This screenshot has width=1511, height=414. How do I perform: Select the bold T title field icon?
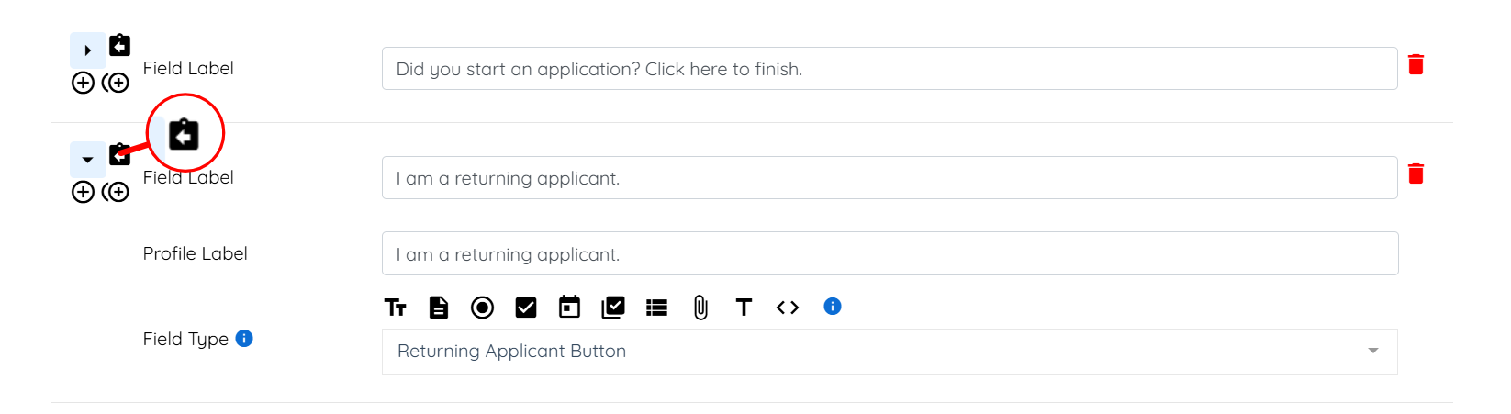(x=744, y=308)
